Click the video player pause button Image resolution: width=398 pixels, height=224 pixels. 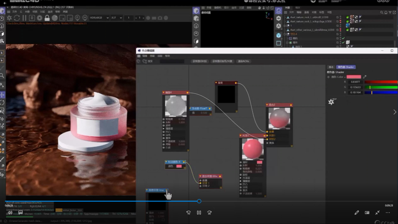[199, 213]
